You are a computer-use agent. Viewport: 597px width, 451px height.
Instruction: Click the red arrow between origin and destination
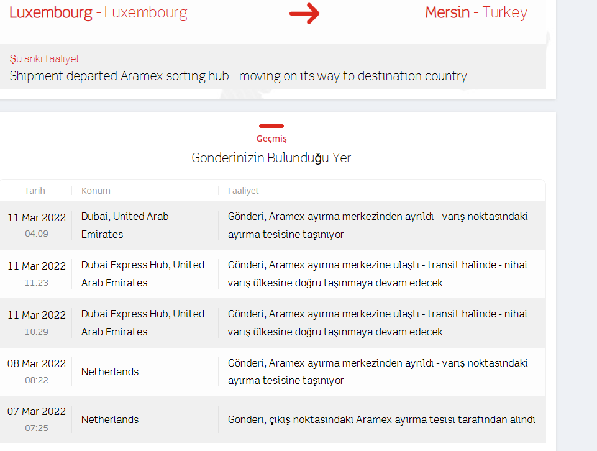coord(304,13)
